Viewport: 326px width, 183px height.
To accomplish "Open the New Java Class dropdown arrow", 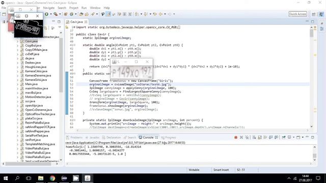I will pos(76,14).
